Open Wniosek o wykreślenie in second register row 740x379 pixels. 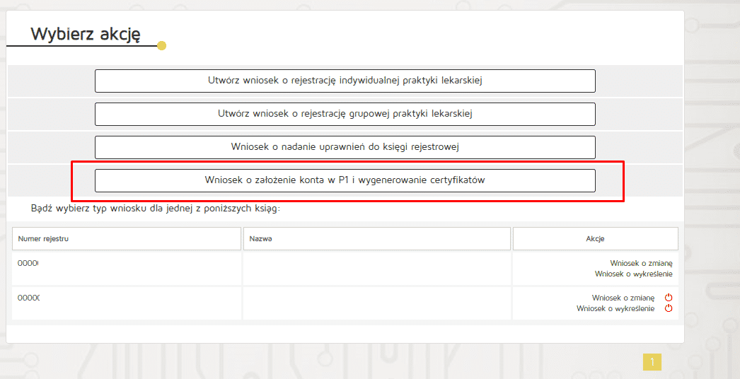pos(615,309)
